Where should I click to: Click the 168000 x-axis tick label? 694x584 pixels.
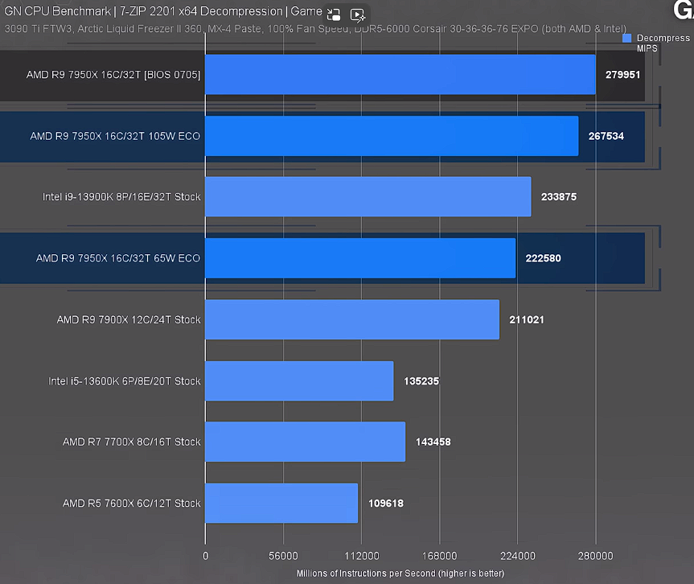pyautogui.click(x=439, y=556)
